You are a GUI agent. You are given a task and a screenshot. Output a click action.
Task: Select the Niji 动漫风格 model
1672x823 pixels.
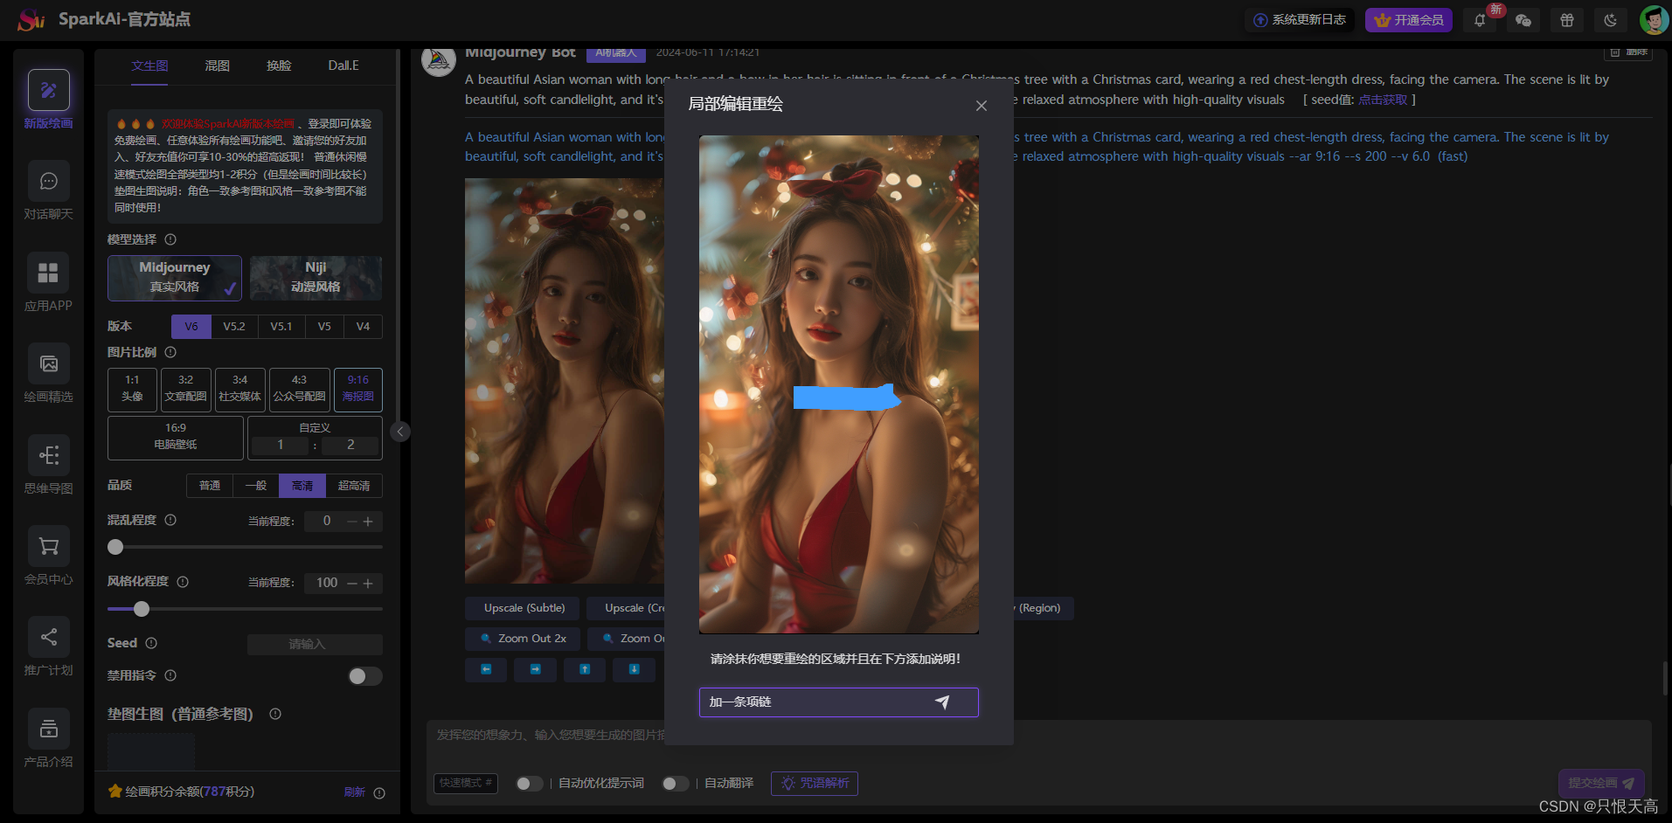tap(316, 277)
